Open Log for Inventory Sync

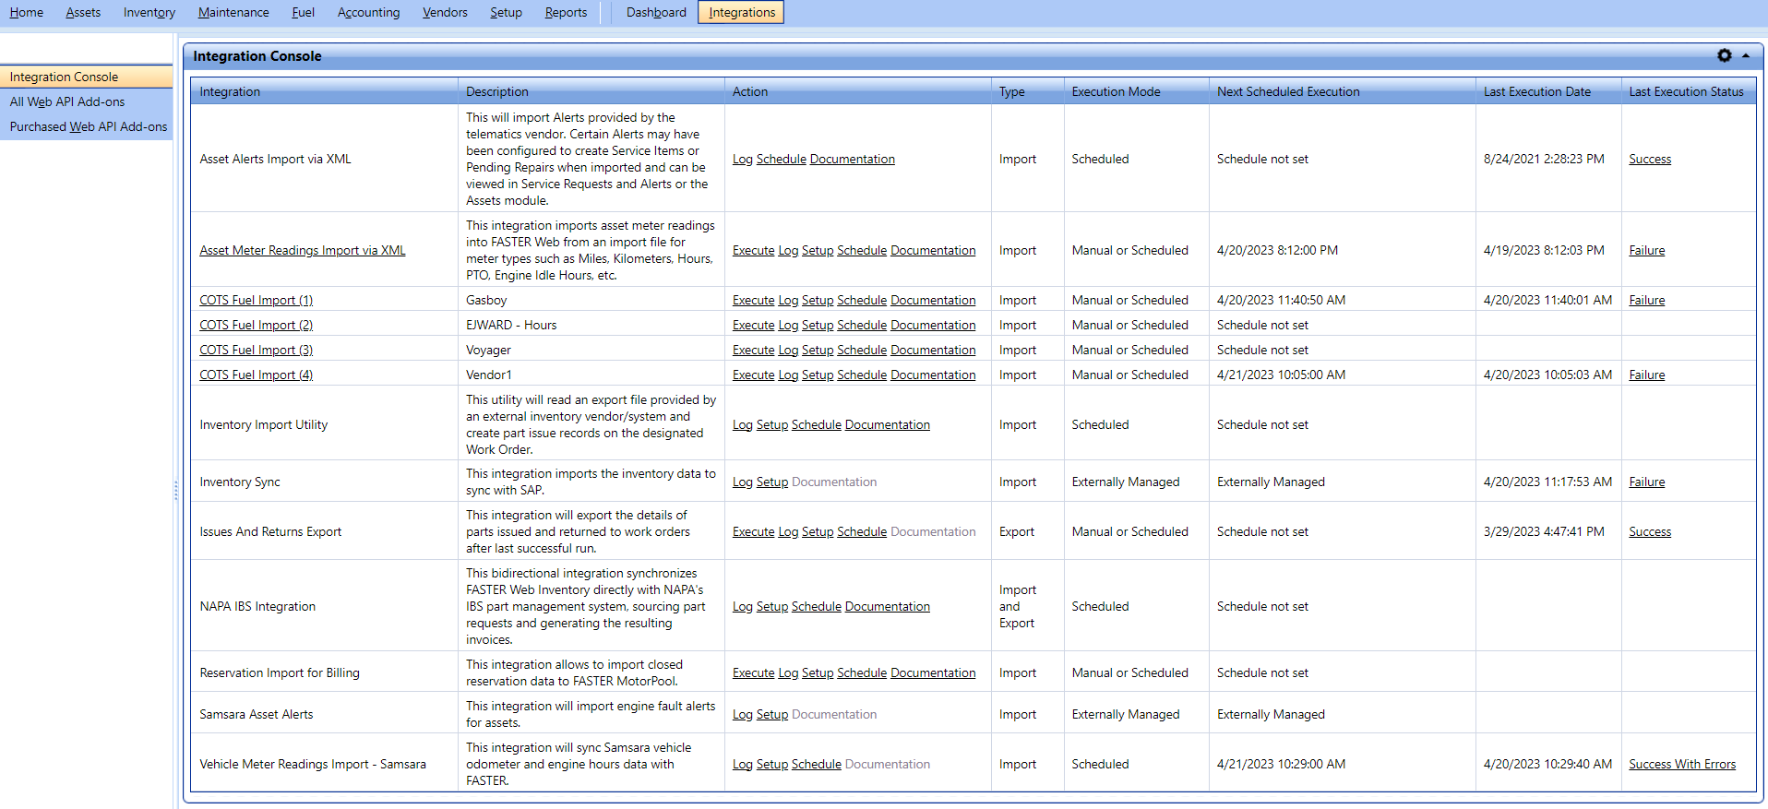click(x=742, y=482)
